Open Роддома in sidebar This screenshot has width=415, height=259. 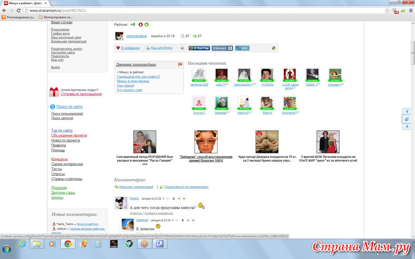click(59, 188)
